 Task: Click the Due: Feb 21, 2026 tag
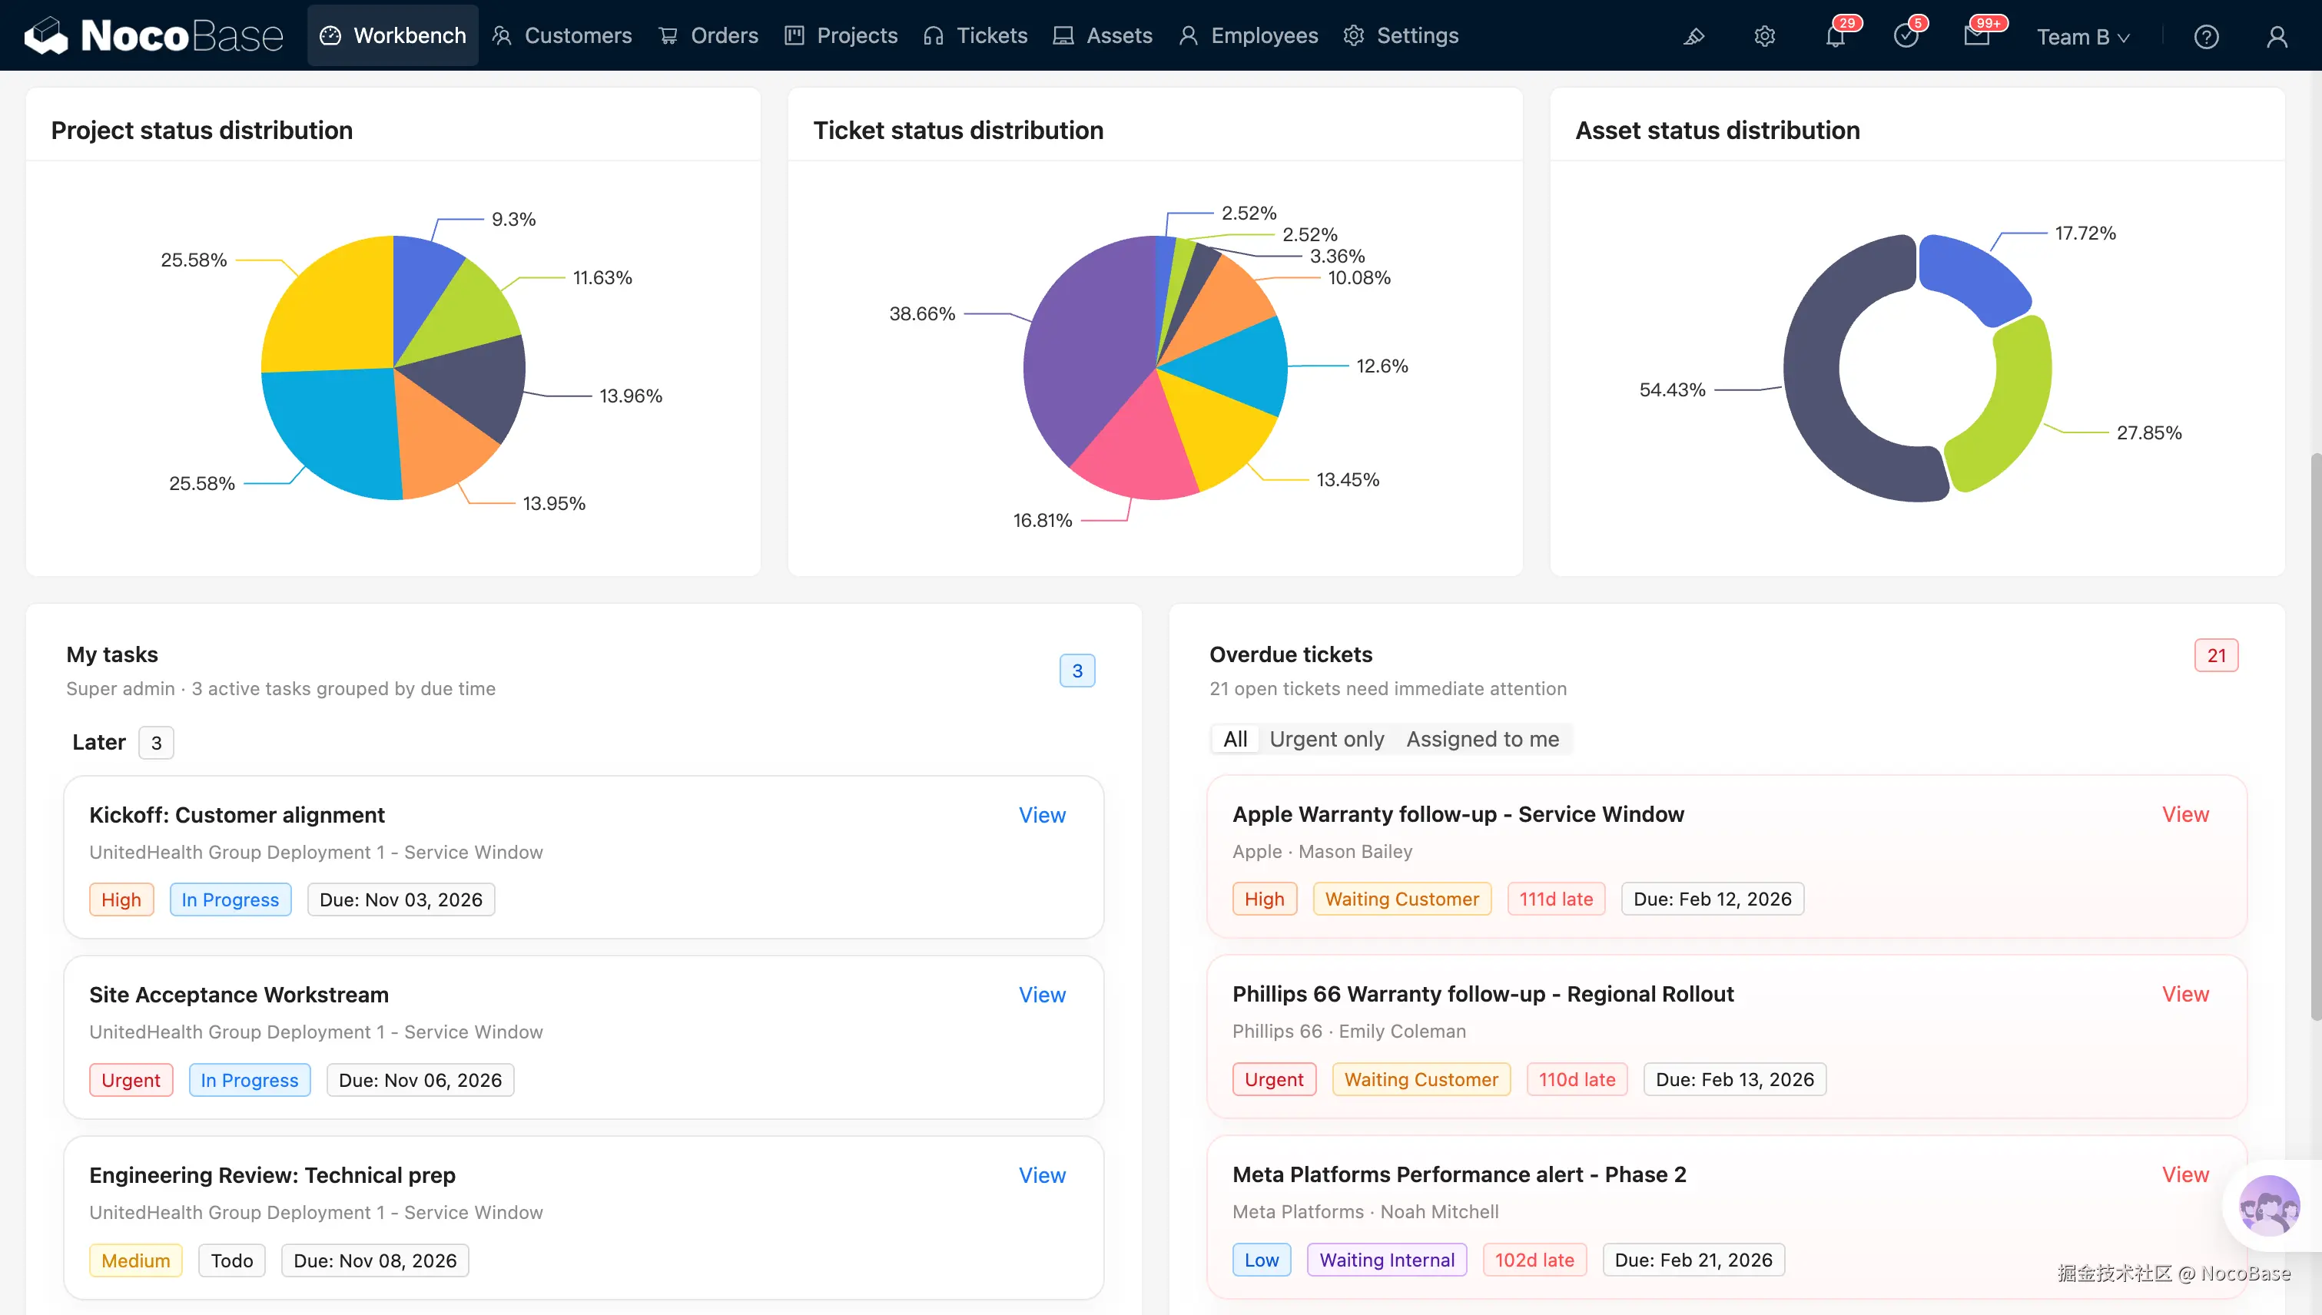click(1693, 1260)
